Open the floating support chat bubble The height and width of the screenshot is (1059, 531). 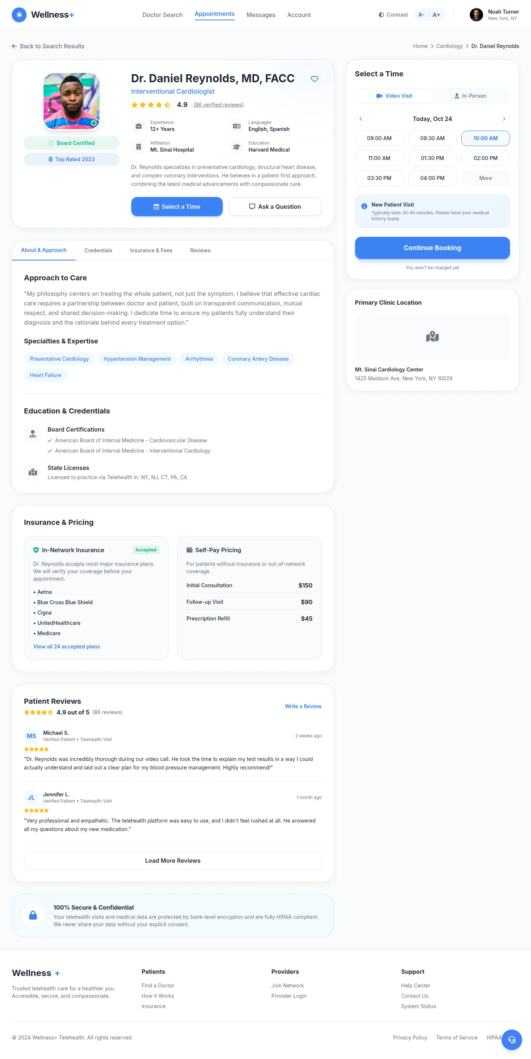(x=512, y=1039)
